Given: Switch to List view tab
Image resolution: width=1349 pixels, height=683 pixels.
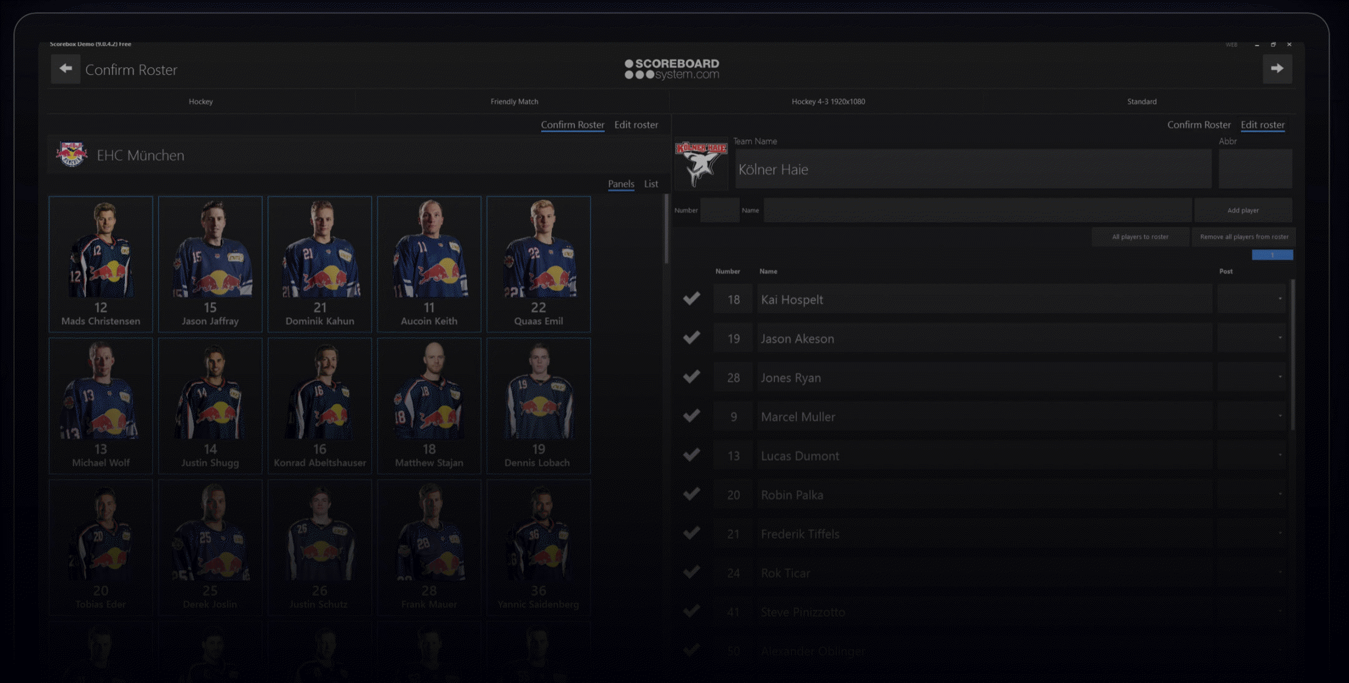Looking at the screenshot, I should (x=650, y=184).
